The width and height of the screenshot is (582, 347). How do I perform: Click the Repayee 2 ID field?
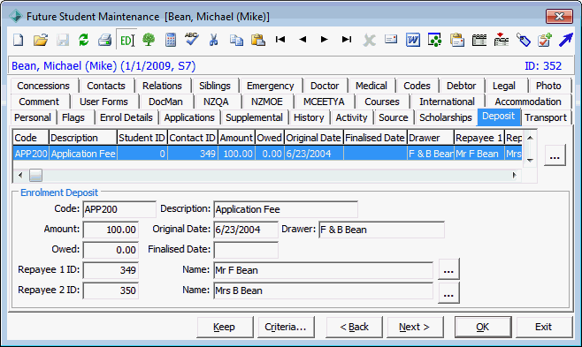click(x=111, y=290)
